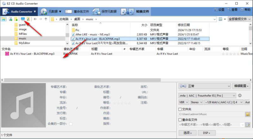Click 桌面 in the path breadcrumb
Viewport: 253px width, 139px height.
point(77,19)
